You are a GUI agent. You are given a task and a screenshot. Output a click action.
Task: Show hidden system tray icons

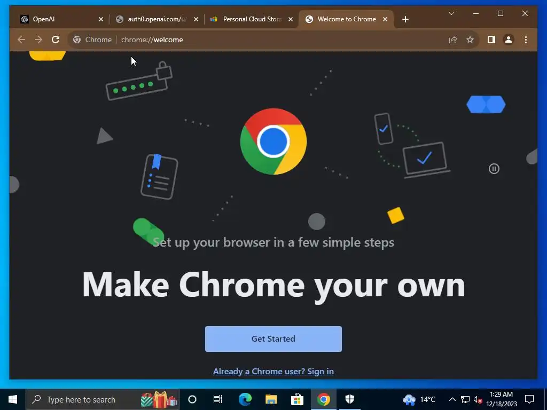click(x=452, y=399)
